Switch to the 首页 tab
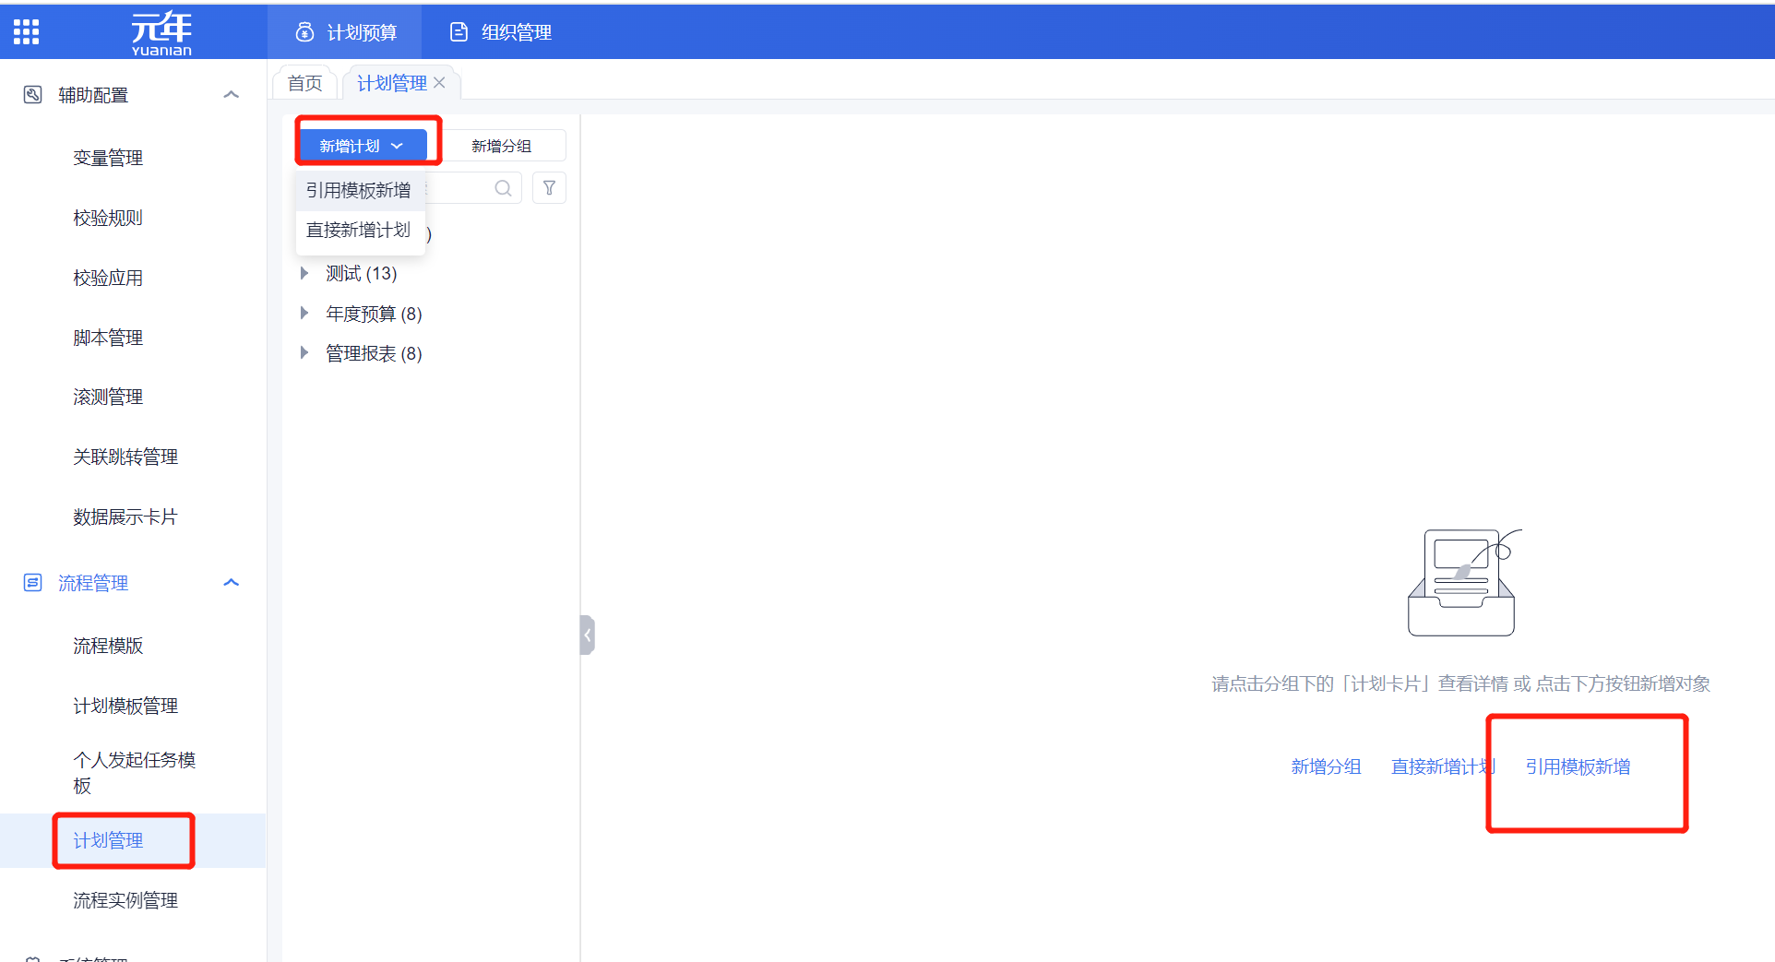 (x=304, y=83)
